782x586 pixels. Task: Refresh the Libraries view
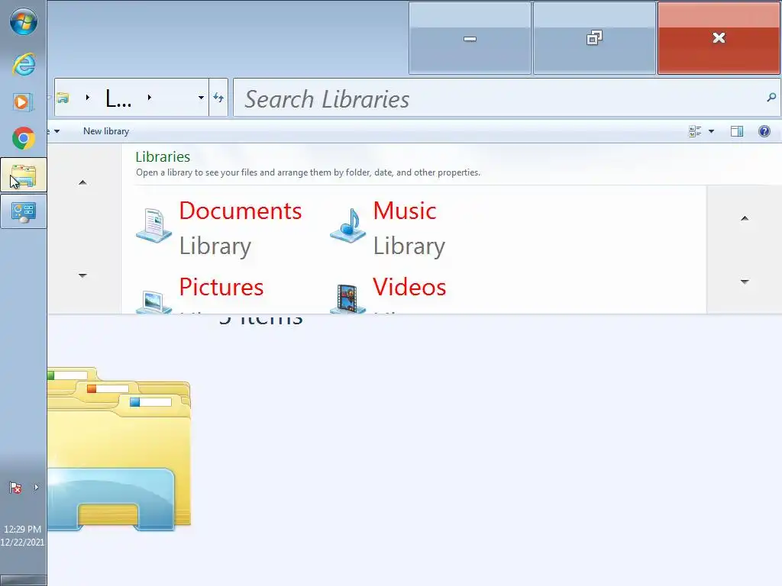(218, 98)
